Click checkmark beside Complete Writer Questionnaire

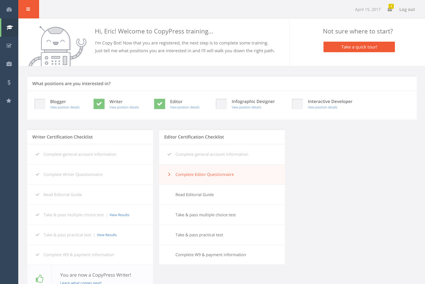(x=37, y=174)
